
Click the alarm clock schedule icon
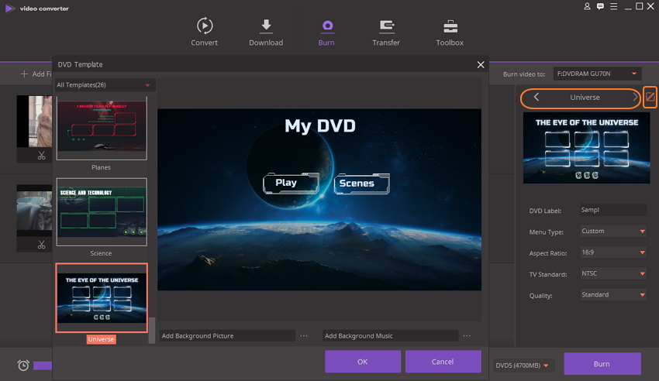pyautogui.click(x=23, y=366)
